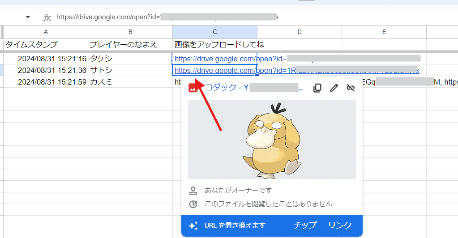Click the このファイルを閲覧したことはありません text
This screenshot has width=458, height=238.
[269, 204]
